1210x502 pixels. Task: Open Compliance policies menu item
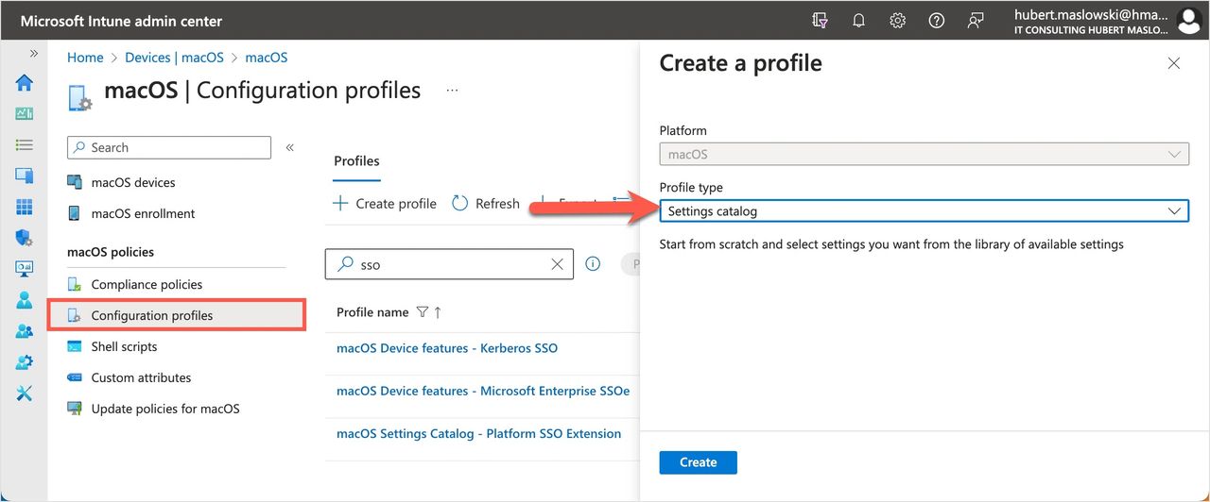click(147, 284)
